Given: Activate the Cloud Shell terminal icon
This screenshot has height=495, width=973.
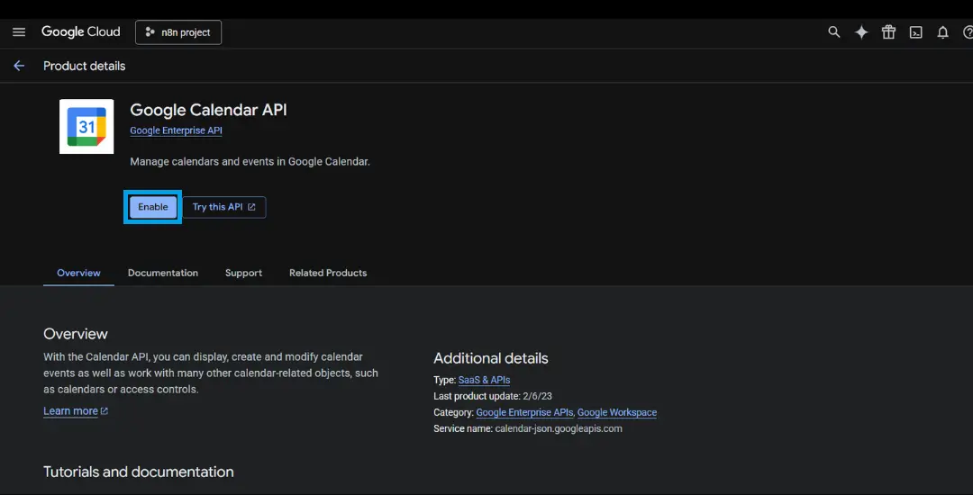Looking at the screenshot, I should pos(916,32).
